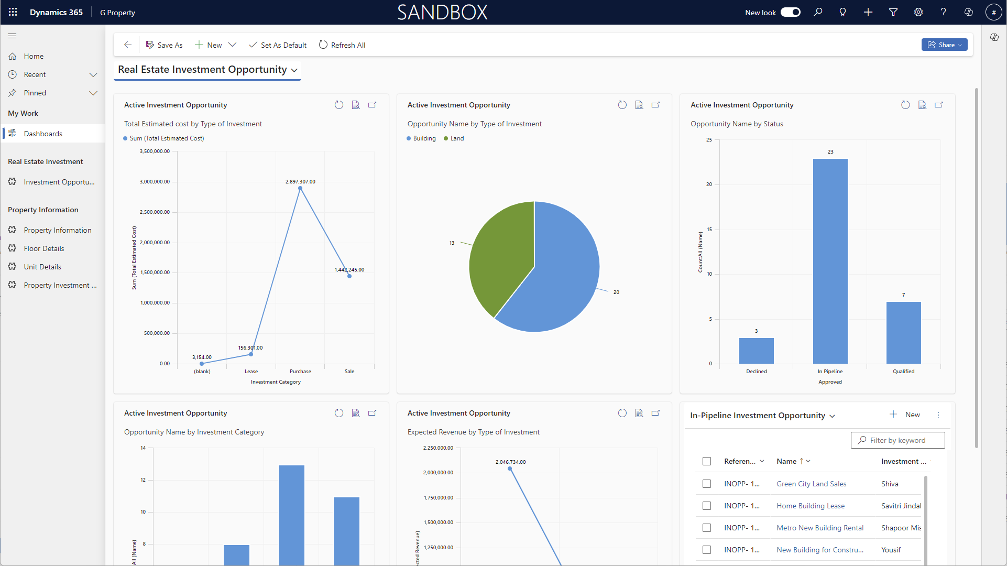Collapse the hamburger navigation menu
Screen dimensions: 1007x566
point(12,36)
